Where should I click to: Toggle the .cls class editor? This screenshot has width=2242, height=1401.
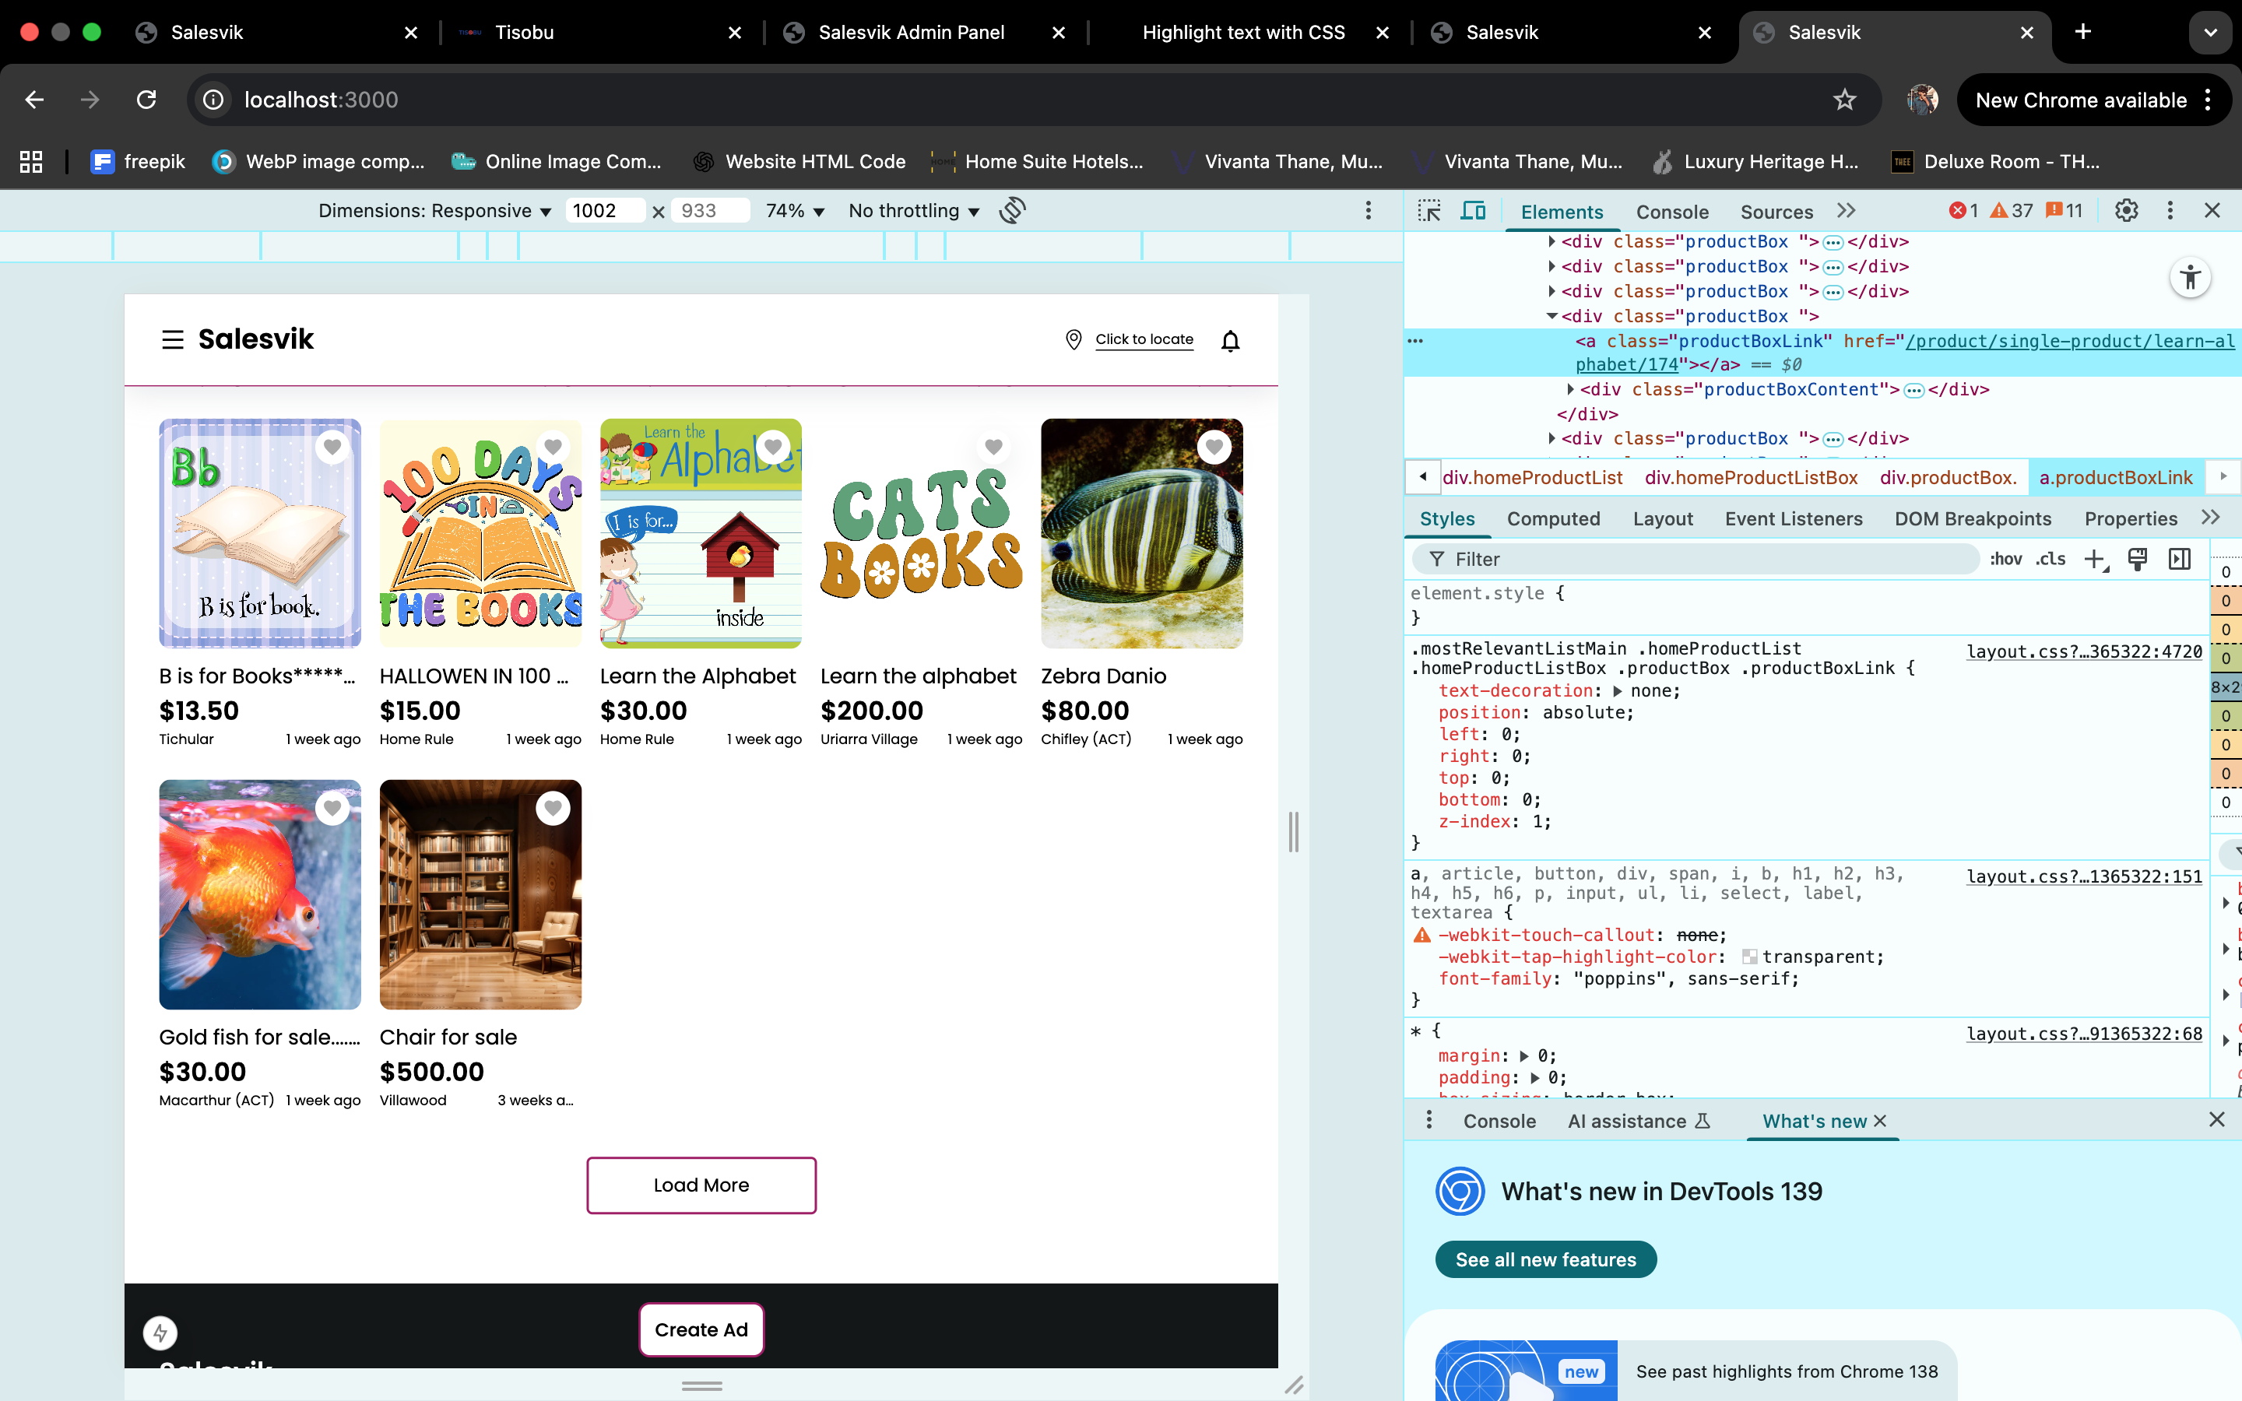(x=2050, y=559)
